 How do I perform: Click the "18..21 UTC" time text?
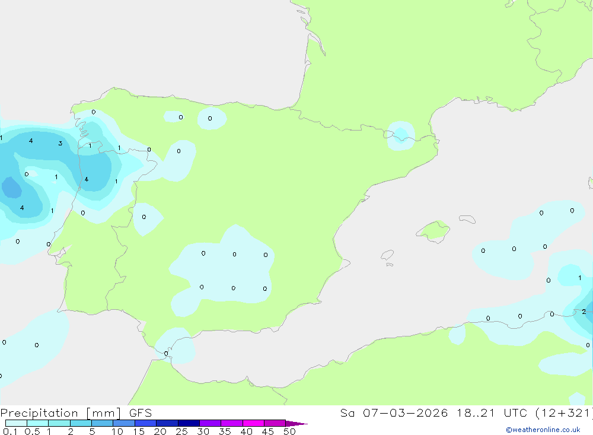tap(491, 412)
